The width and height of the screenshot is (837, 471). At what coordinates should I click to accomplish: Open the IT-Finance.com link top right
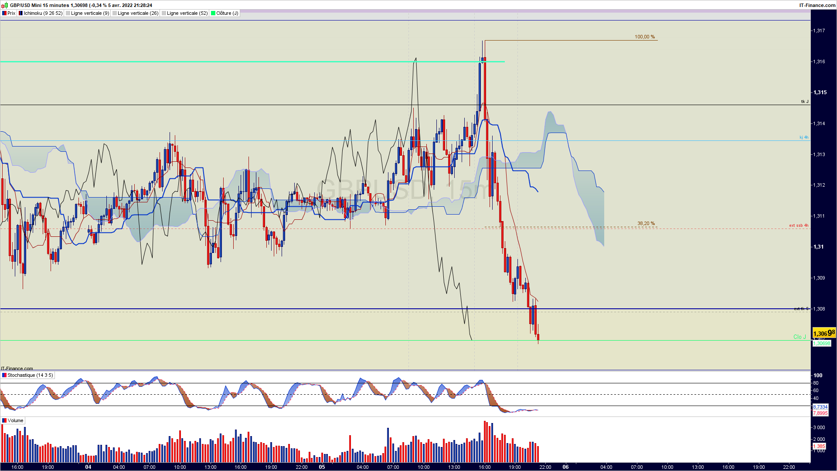pos(817,5)
